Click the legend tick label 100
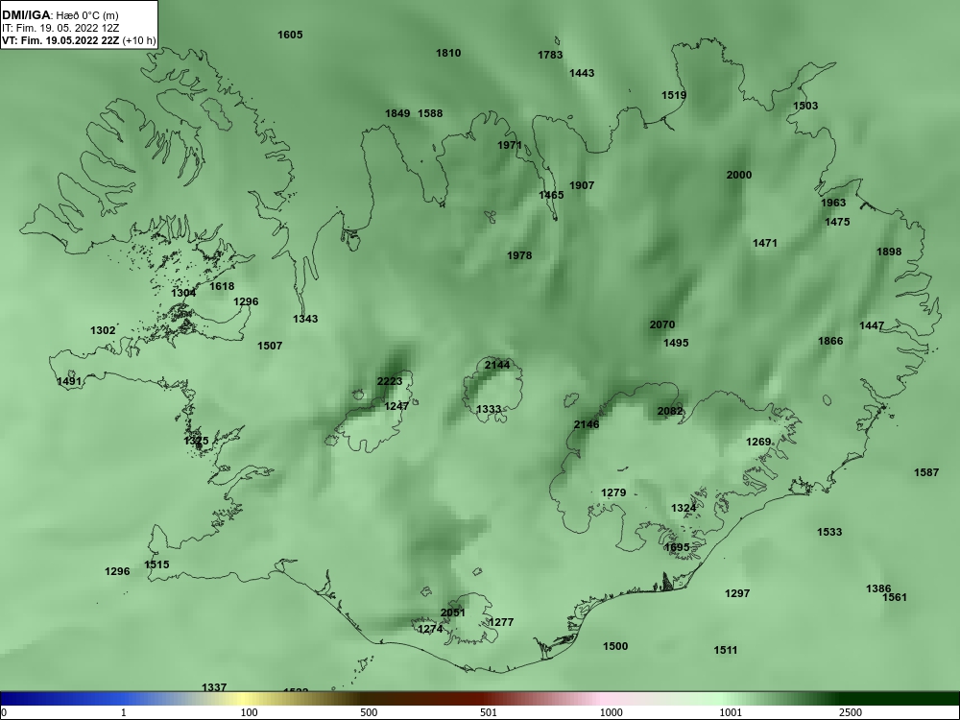The width and height of the screenshot is (960, 720). (x=249, y=712)
